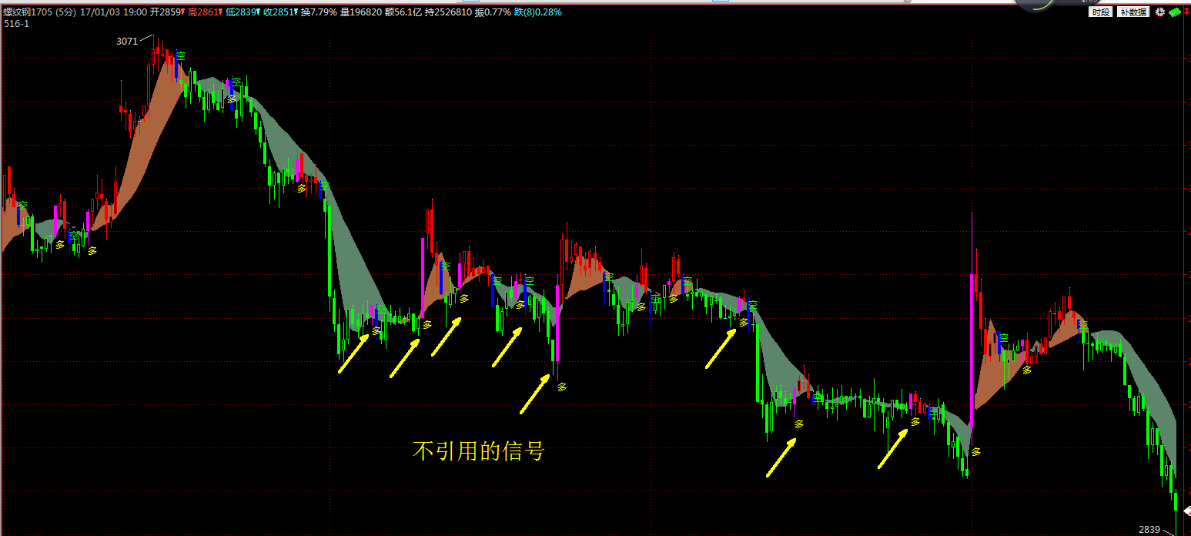Click the 3071 peak price label

(x=127, y=42)
